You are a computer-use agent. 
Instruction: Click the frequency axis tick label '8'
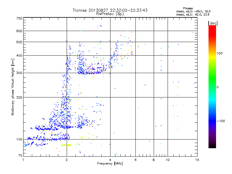[154, 160]
